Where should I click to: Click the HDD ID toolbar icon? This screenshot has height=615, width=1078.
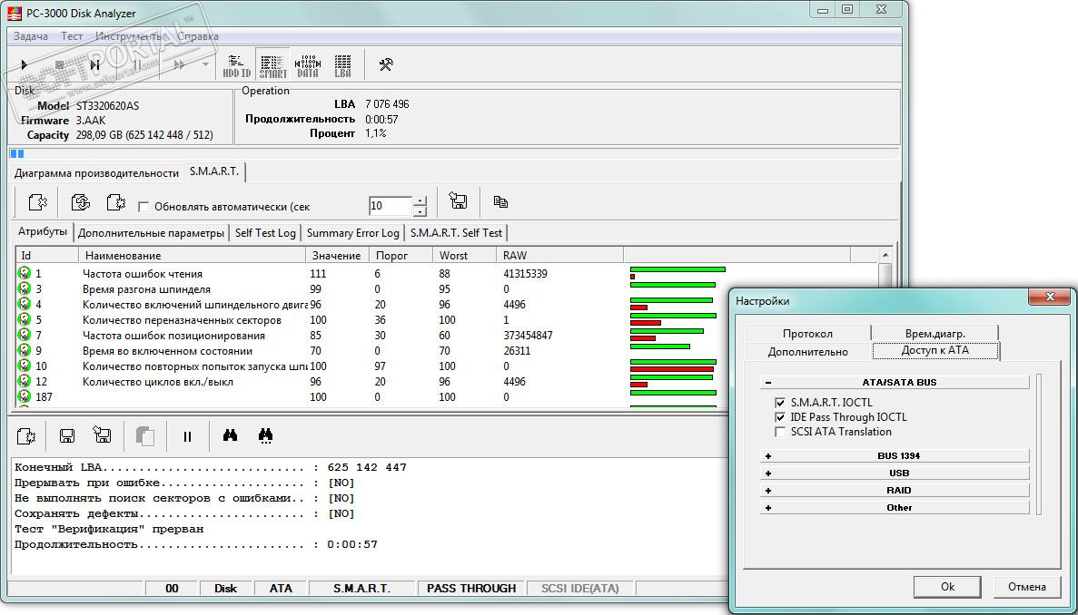tap(237, 65)
